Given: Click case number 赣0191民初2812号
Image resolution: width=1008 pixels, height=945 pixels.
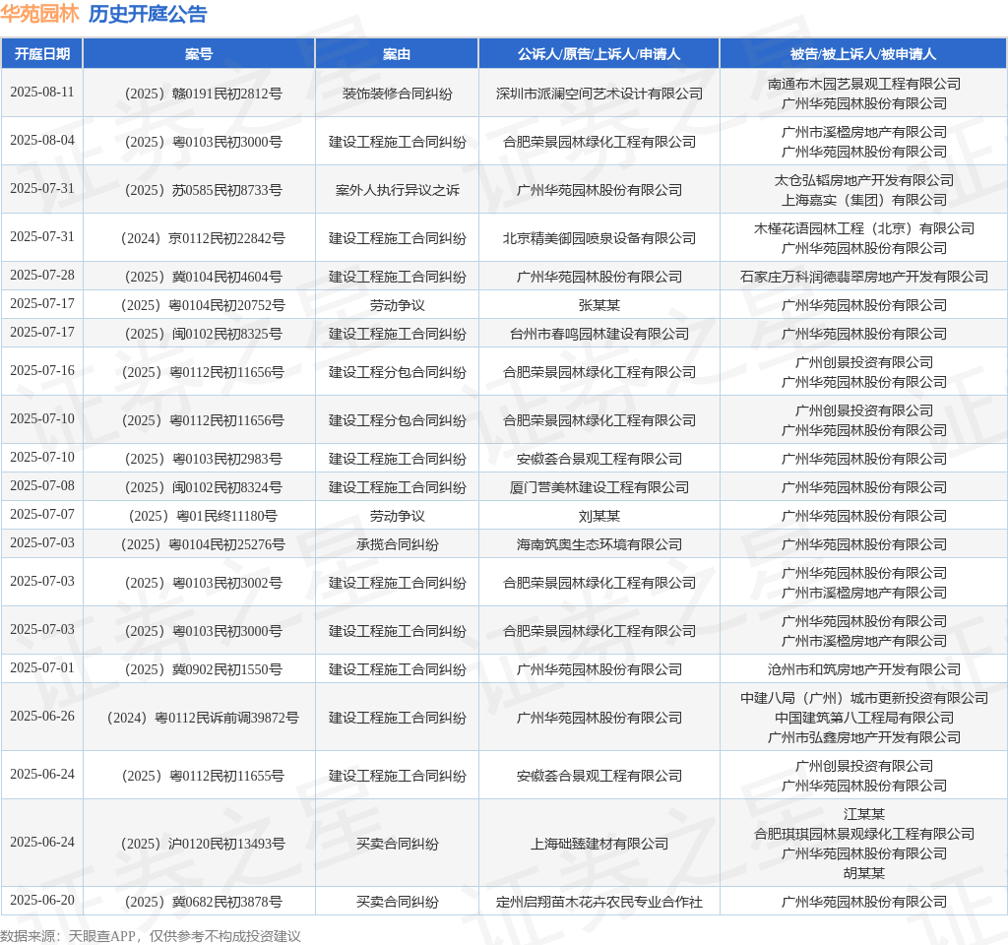Looking at the screenshot, I should (203, 94).
